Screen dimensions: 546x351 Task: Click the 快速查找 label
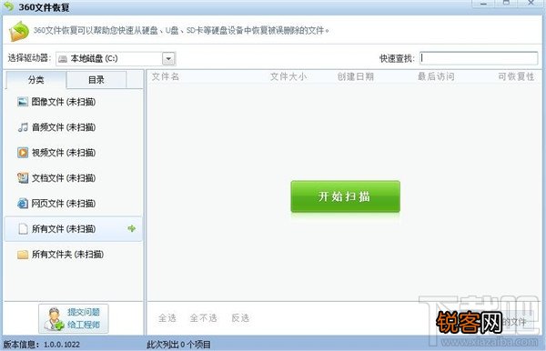point(397,58)
